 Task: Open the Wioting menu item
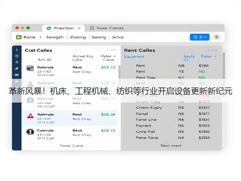pyautogui.click(x=78, y=37)
